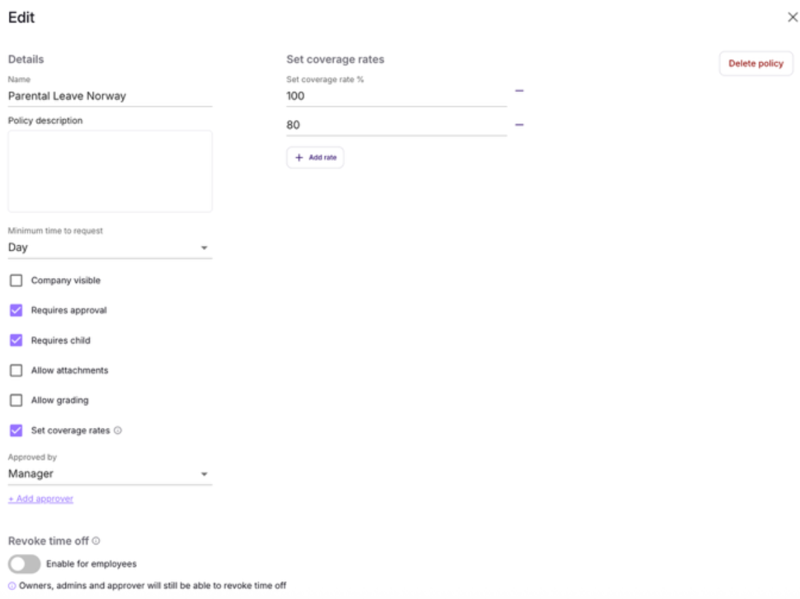Image resolution: width=800 pixels, height=599 pixels.
Task: Click the Add rate button
Action: coord(315,157)
